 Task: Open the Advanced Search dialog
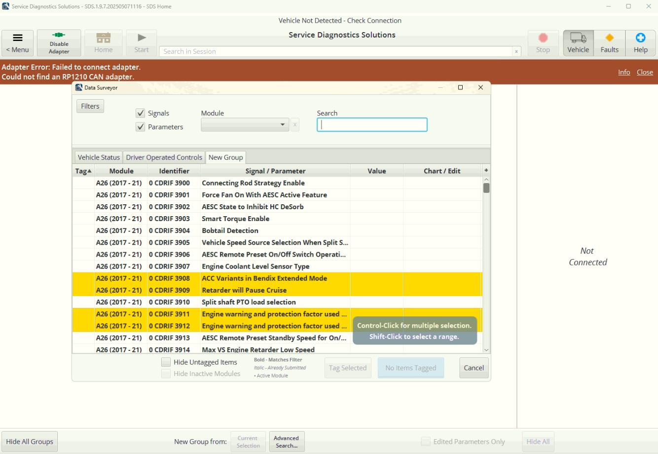point(287,441)
